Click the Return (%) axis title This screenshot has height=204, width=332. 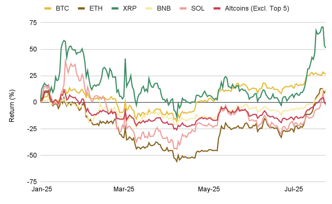click(x=12, y=102)
